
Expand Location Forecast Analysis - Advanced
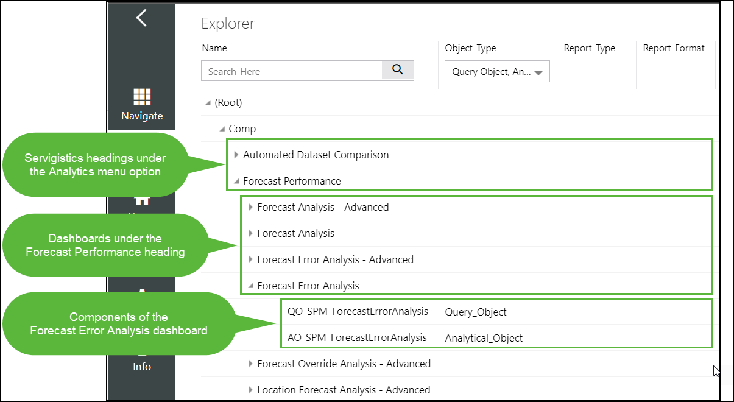250,390
